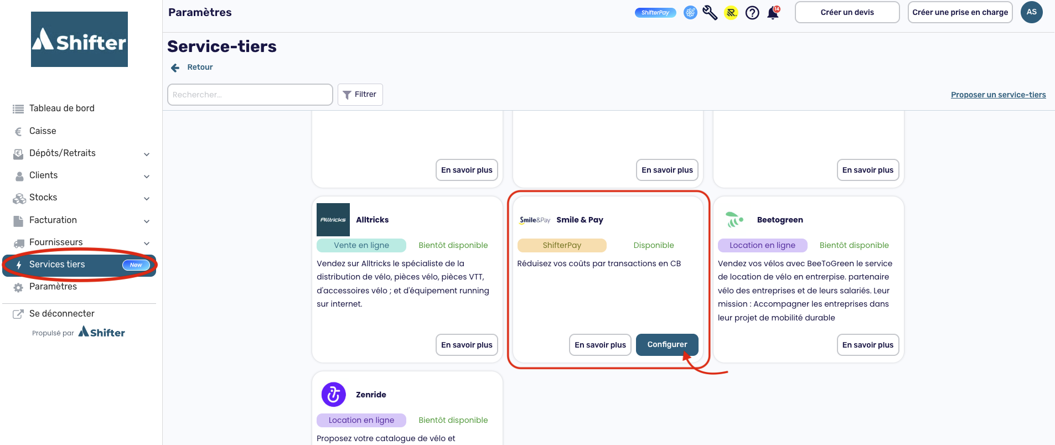The image size is (1055, 445).
Task: Click the Facturation document icon
Action: point(18,221)
